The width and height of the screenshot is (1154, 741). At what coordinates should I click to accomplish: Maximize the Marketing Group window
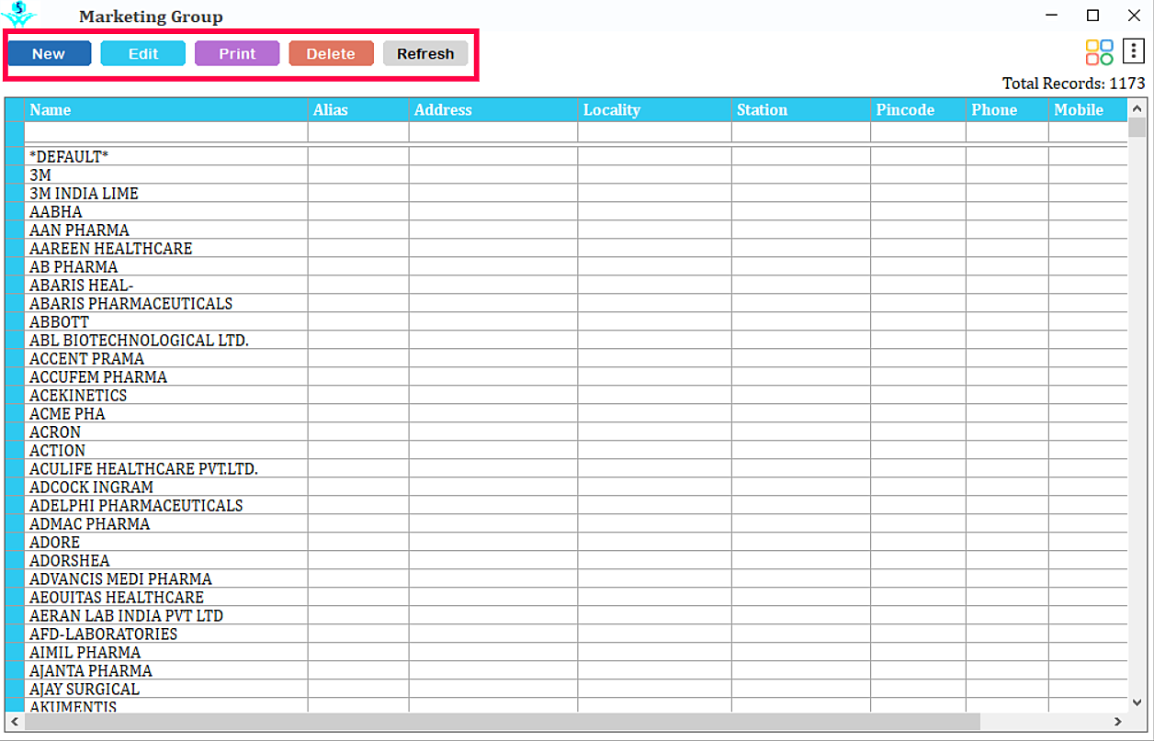coord(1092,15)
